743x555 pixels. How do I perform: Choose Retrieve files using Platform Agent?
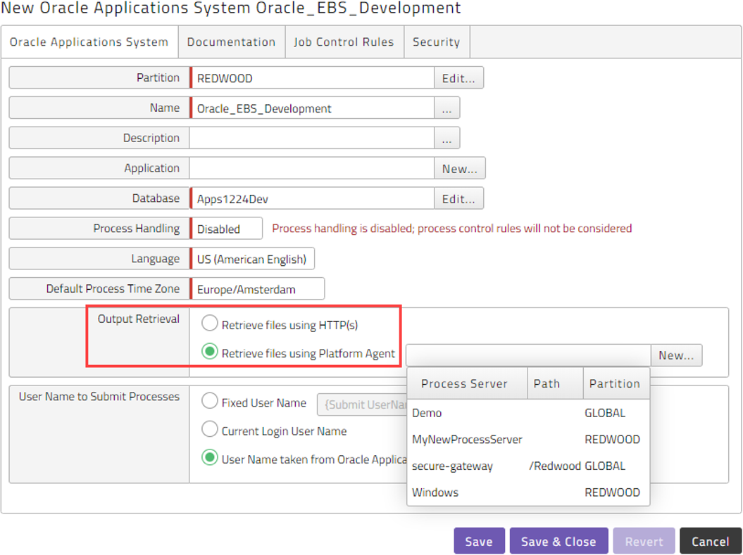tap(209, 352)
